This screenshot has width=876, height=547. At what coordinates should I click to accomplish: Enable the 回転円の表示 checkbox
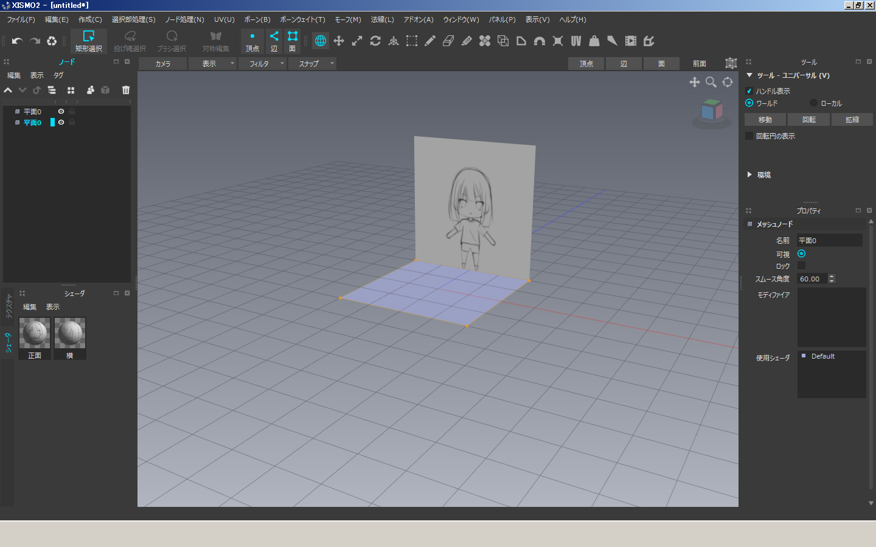(x=749, y=136)
